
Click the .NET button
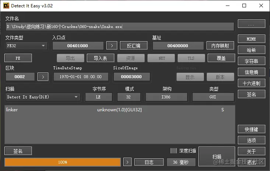tap(161, 58)
